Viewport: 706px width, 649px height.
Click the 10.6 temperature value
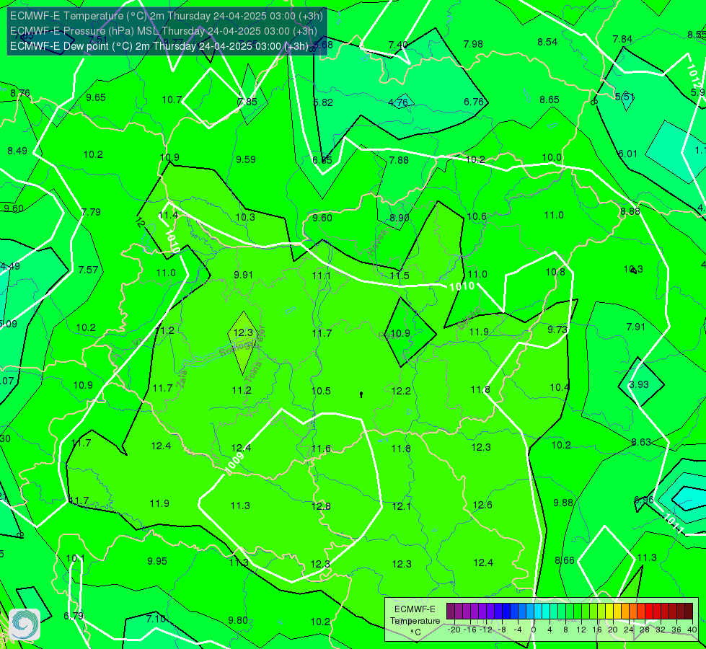[477, 217]
